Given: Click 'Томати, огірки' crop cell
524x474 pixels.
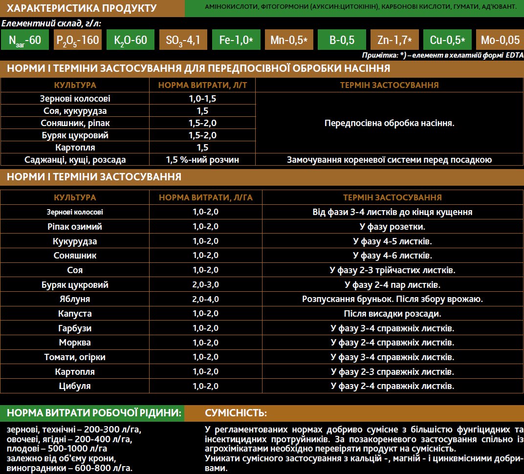Looking at the screenshot, I should point(75,357).
